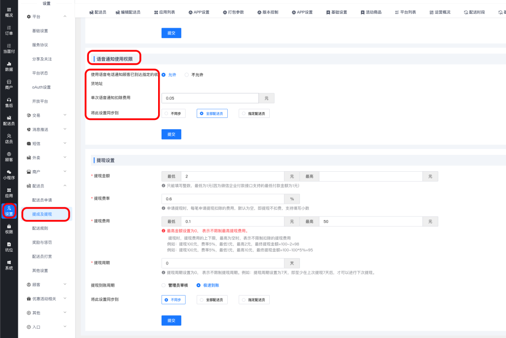506x338 pixels.
Task: Open the 概况 overview icon in left sidebar
Action: [9, 12]
